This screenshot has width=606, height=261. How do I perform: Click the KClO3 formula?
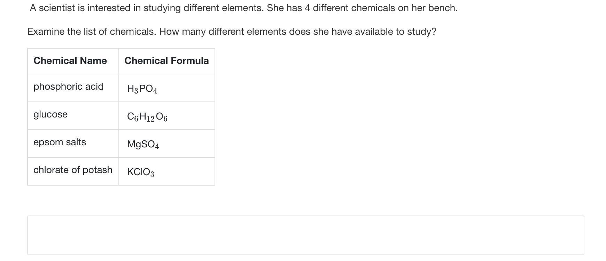140,172
